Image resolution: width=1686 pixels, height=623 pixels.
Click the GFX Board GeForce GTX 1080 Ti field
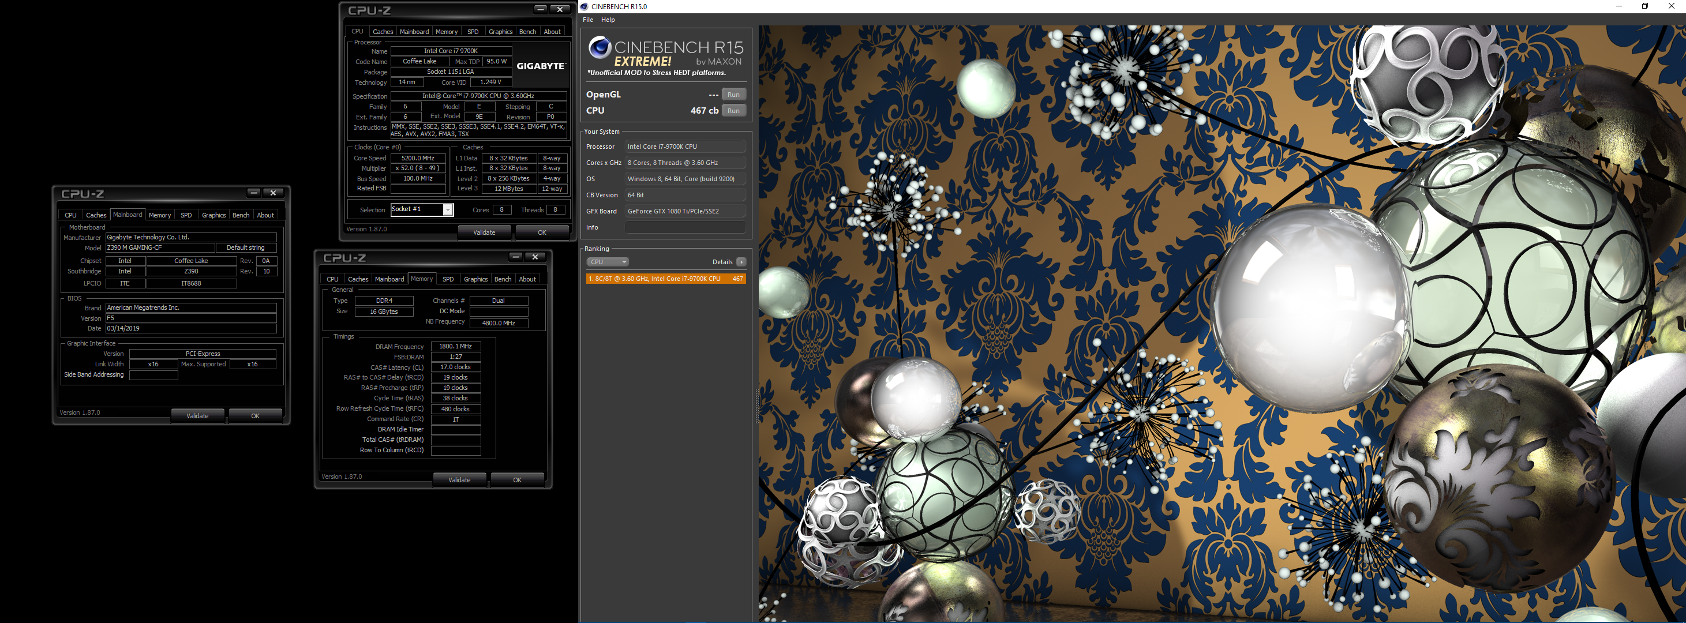[684, 211]
